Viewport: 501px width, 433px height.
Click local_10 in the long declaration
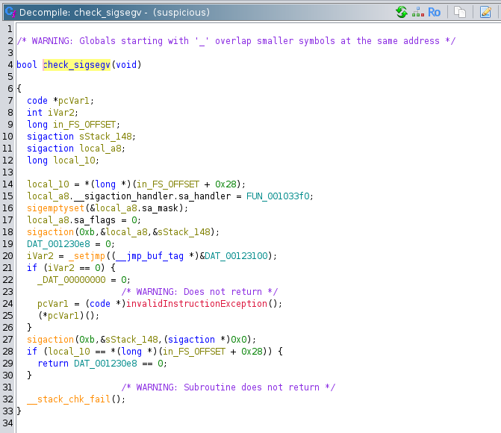(74, 161)
